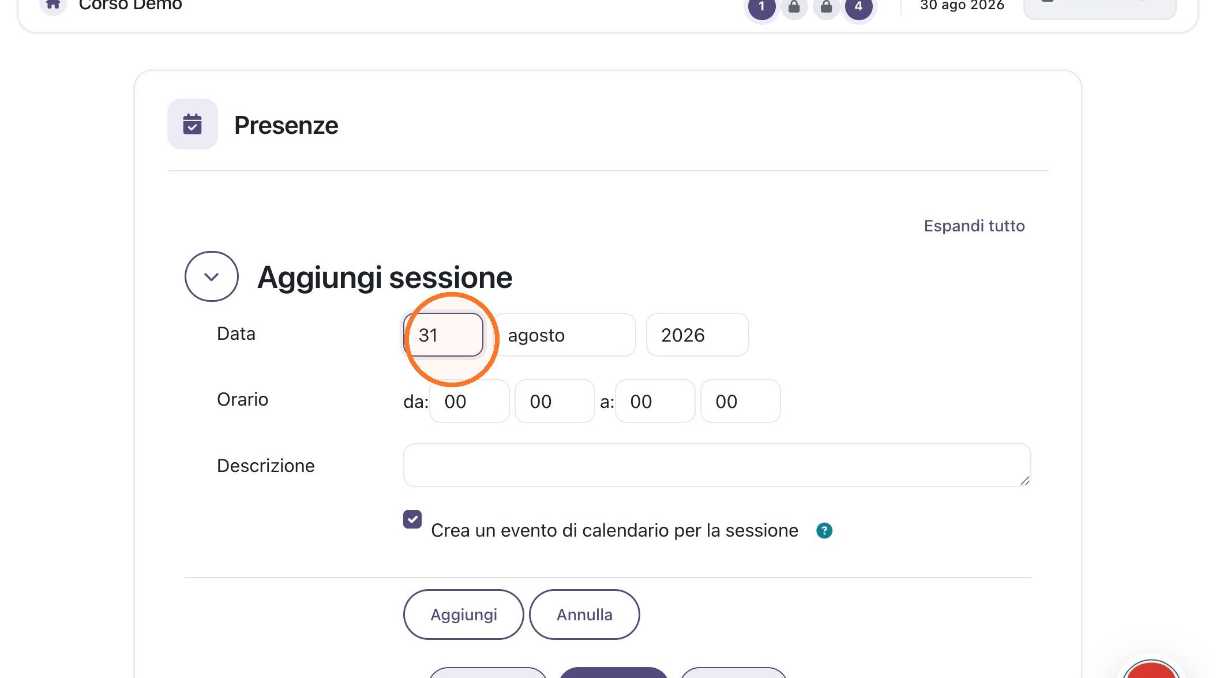Viewport: 1216px width, 678px height.
Task: Open the end hour dropdown after a:
Action: [655, 401]
